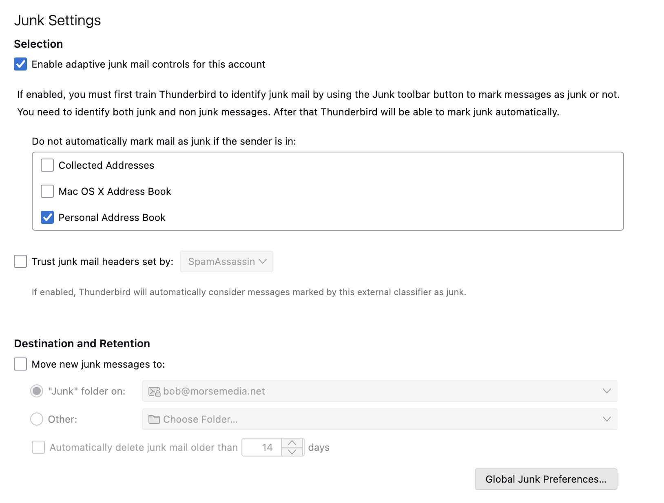Enable Trust junk mail headers checkbox
This screenshot has width=664, height=503.
[20, 261]
